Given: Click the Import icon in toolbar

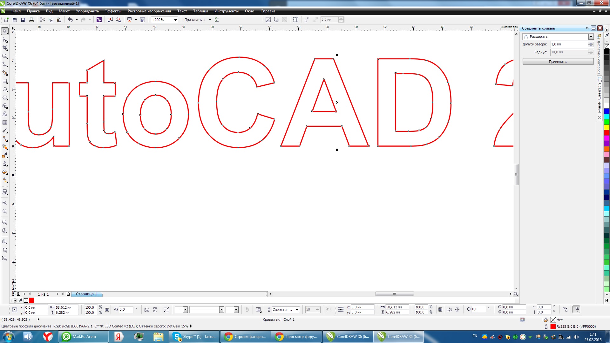Looking at the screenshot, I should point(110,20).
